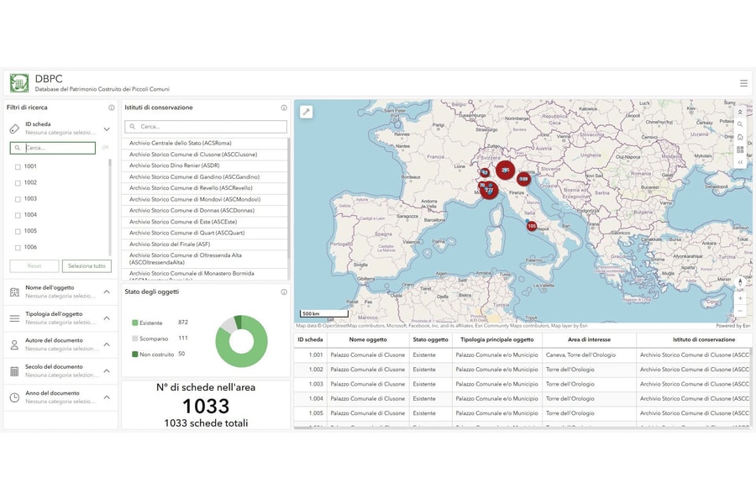
Task: Expand the Anno del documento filter
Action: pyautogui.click(x=107, y=397)
